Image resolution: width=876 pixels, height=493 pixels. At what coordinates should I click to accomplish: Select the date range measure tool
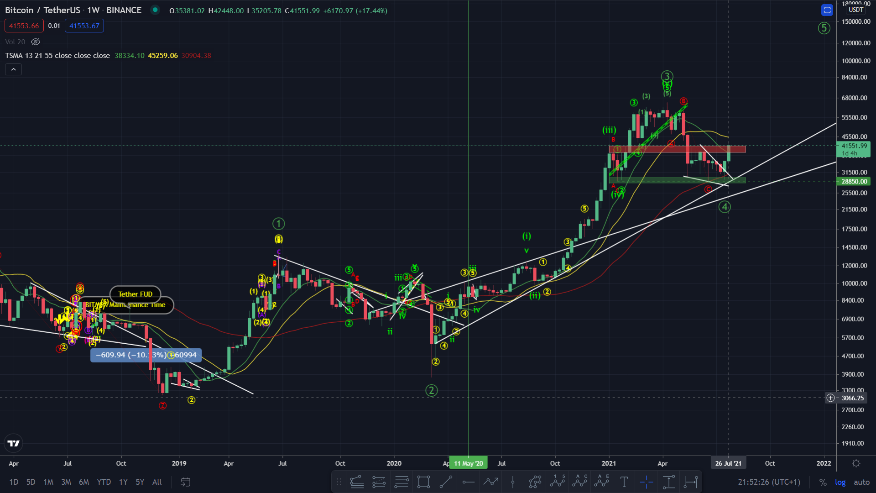[691, 482]
